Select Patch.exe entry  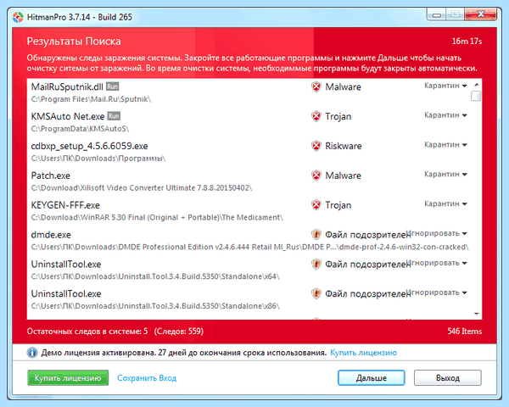tap(50, 176)
